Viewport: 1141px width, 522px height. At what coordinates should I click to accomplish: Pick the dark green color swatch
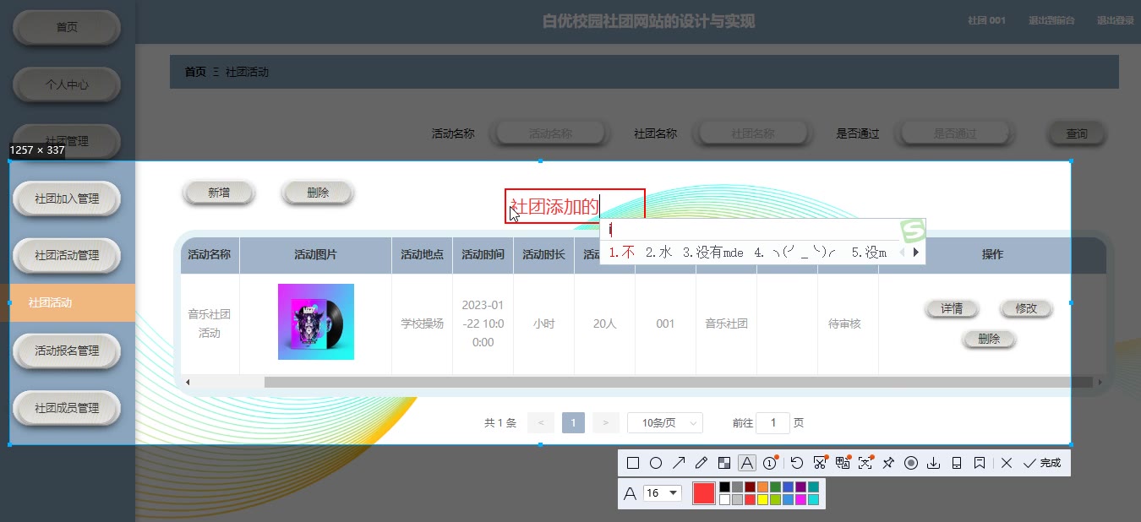(775, 487)
